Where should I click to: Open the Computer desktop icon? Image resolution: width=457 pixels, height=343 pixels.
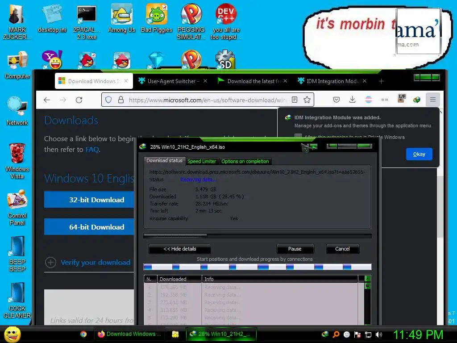click(17, 65)
